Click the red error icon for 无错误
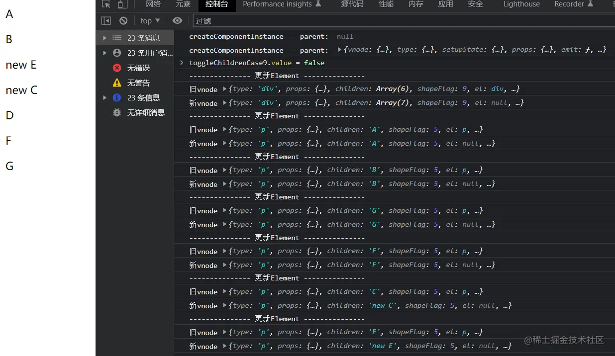Viewport: 615px width, 356px height. tap(117, 68)
